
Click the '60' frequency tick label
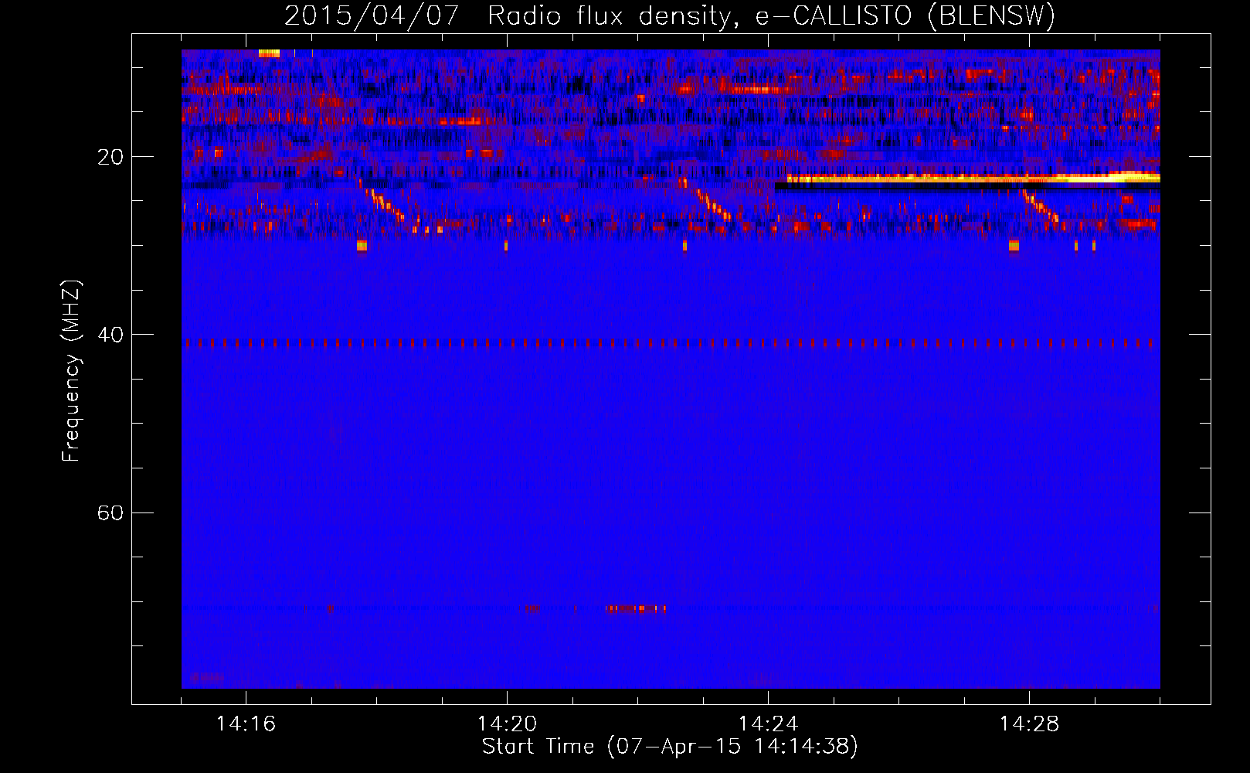pyautogui.click(x=110, y=512)
